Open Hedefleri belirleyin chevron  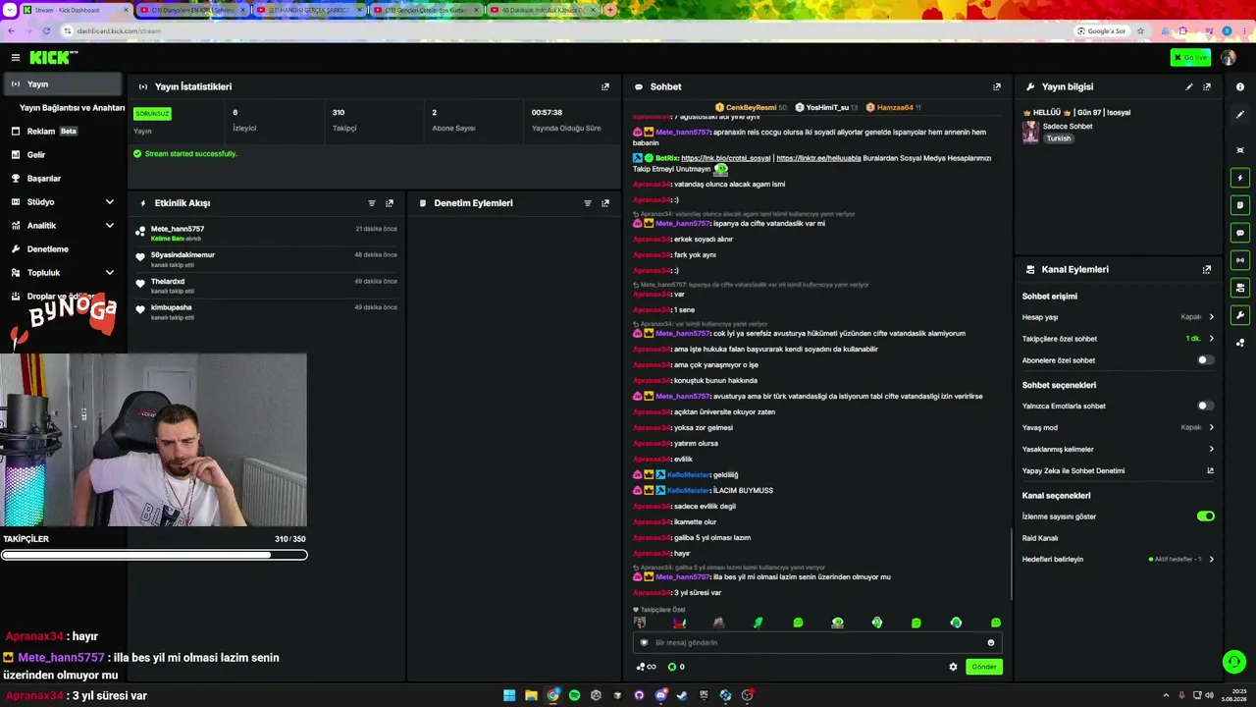tap(1212, 560)
